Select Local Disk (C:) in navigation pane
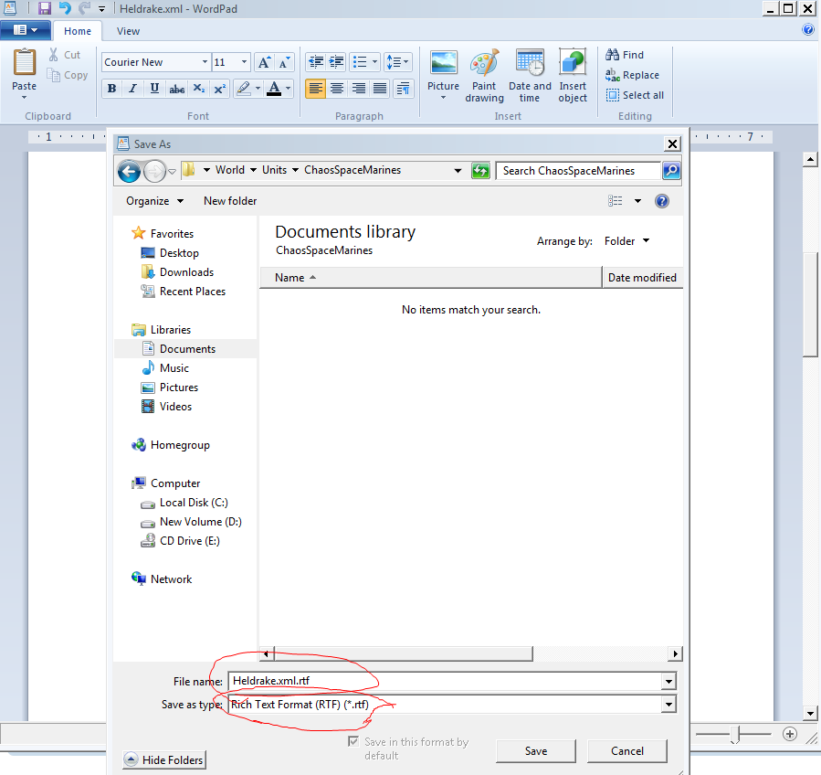The height and width of the screenshot is (775, 821). point(193,503)
